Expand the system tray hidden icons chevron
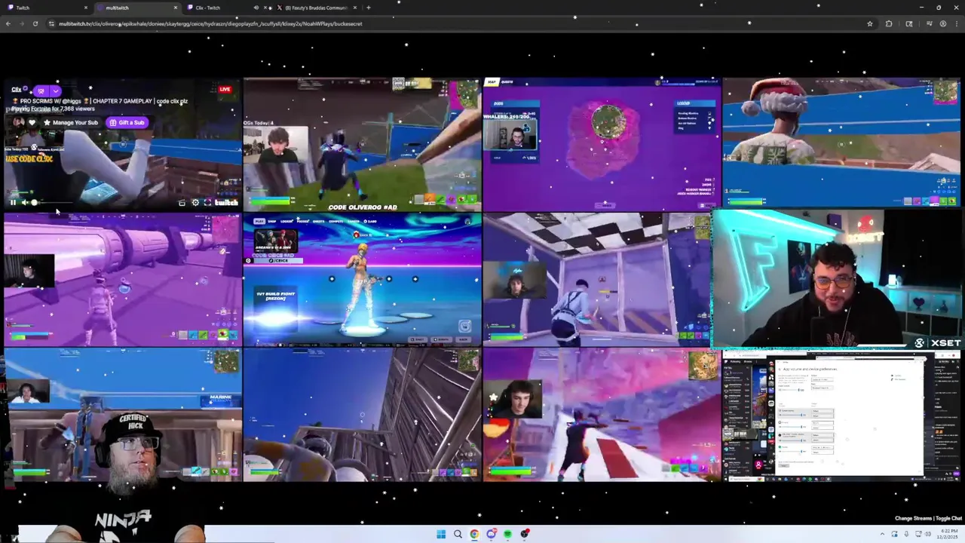This screenshot has height=543, width=965. click(883, 534)
